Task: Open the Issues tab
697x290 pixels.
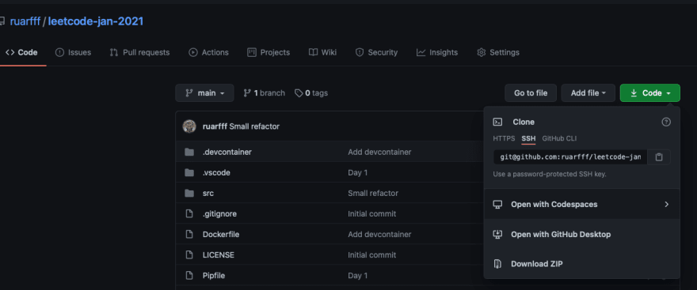Action: pyautogui.click(x=74, y=52)
